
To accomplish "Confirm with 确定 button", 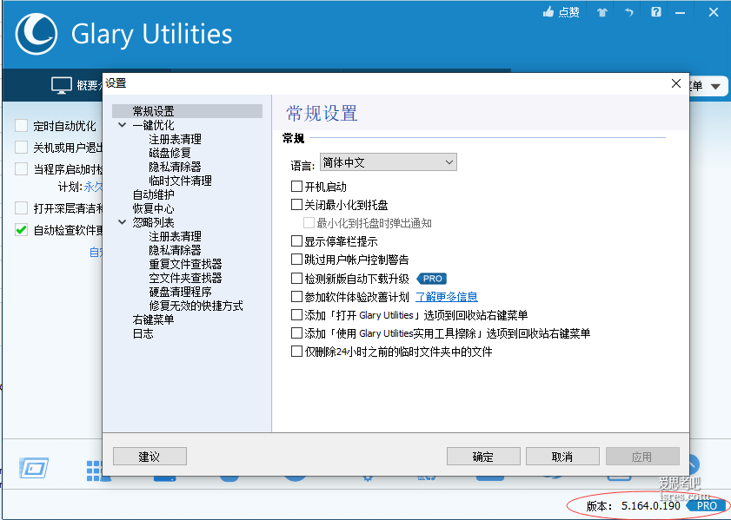I will pos(483,457).
